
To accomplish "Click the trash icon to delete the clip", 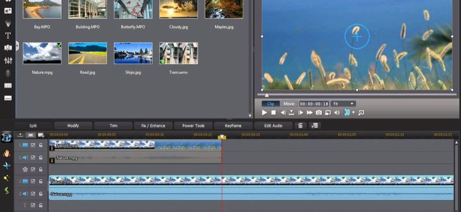I will coord(300,126).
